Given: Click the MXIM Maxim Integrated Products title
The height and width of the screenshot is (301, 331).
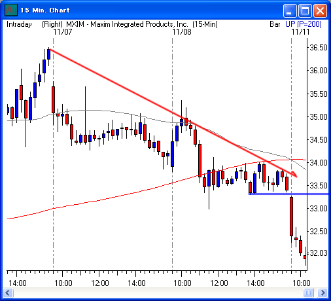Looking at the screenshot, I should [x=127, y=24].
